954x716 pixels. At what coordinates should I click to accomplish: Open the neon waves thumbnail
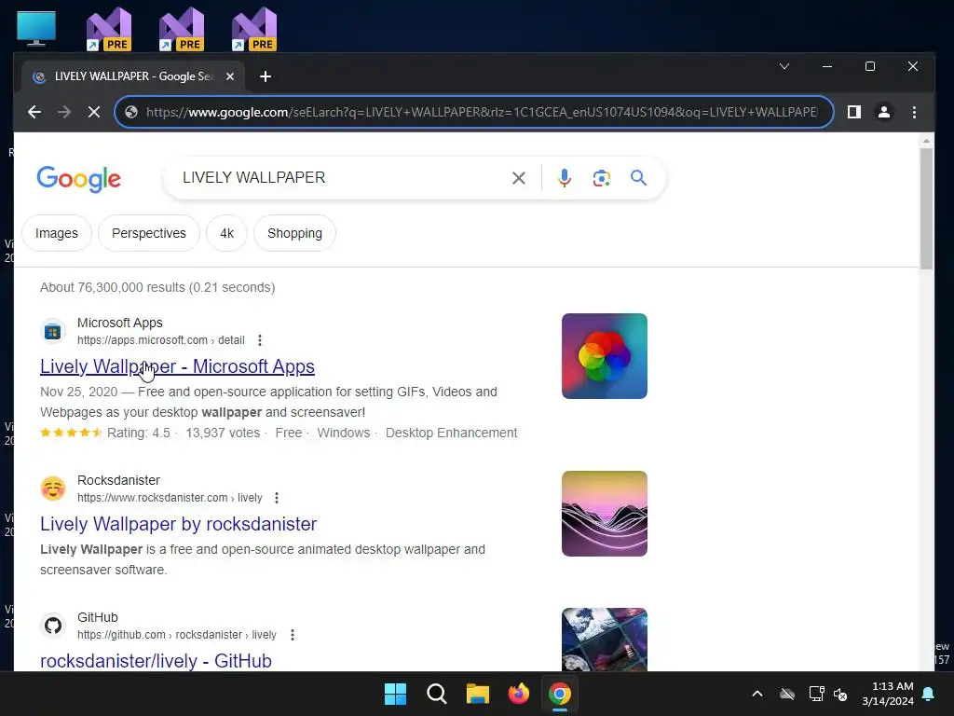(x=604, y=514)
